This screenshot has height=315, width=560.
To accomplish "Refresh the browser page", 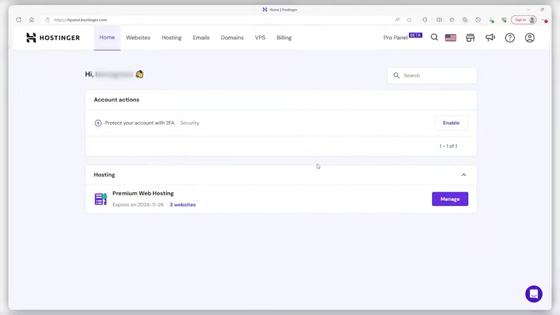I will [x=18, y=20].
